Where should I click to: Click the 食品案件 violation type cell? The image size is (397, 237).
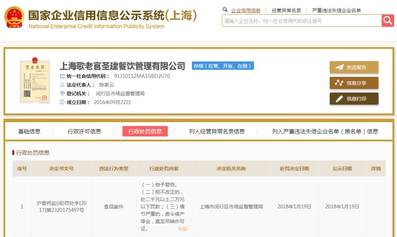[114, 207]
